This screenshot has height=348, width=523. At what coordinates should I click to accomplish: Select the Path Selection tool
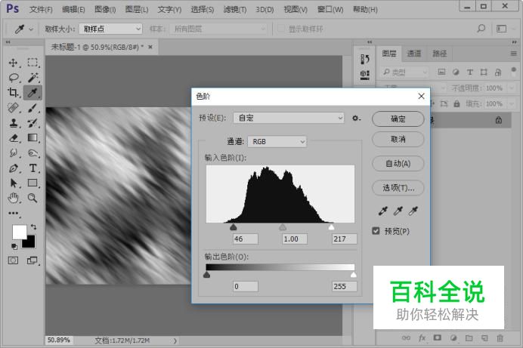point(13,183)
